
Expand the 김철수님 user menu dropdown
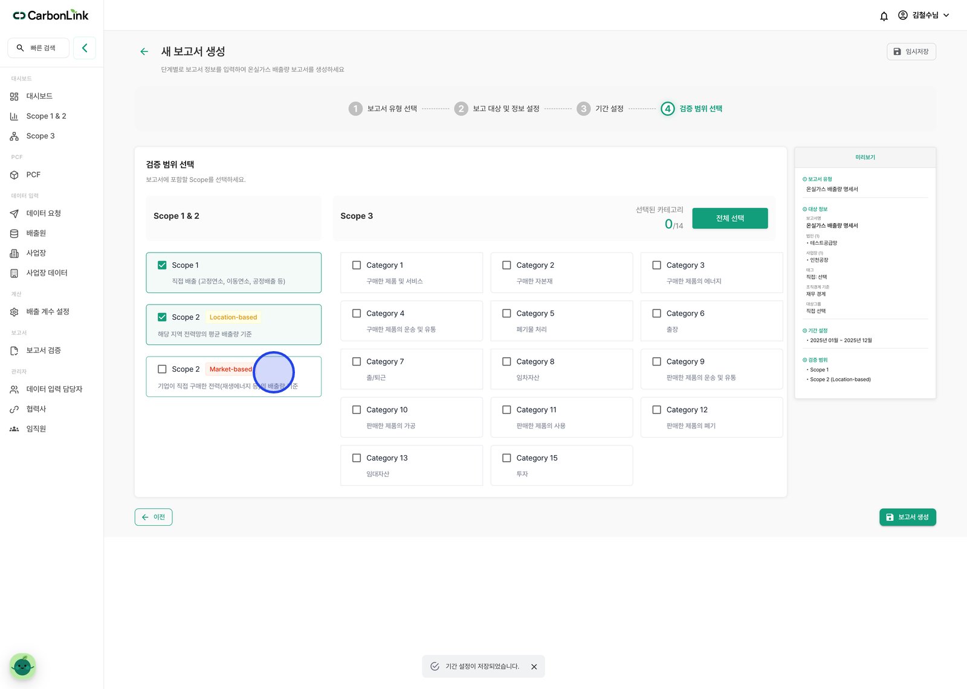[923, 15]
